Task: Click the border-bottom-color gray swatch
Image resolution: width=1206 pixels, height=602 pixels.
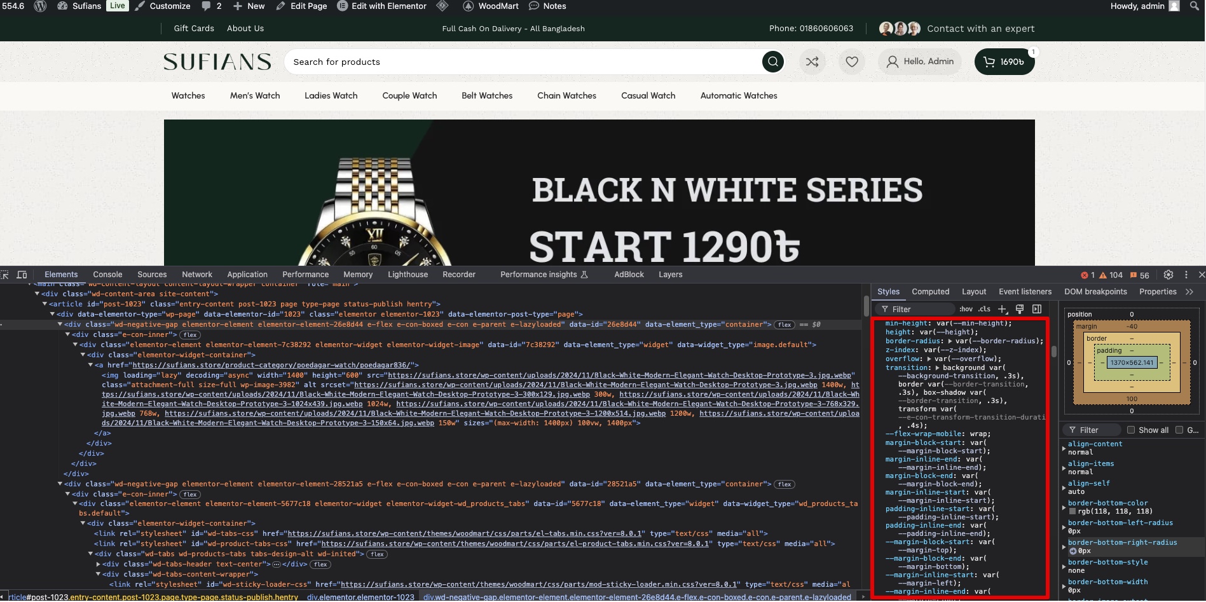Action: 1072,512
